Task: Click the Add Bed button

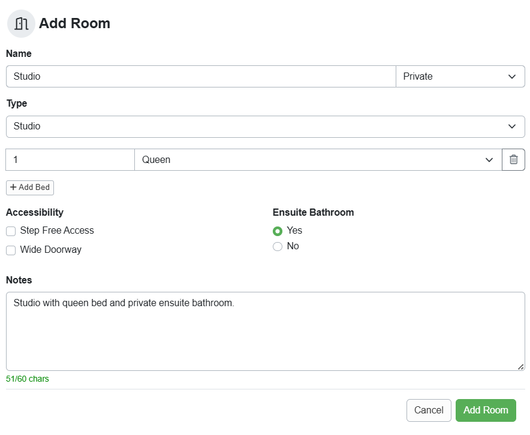Action: [30, 188]
